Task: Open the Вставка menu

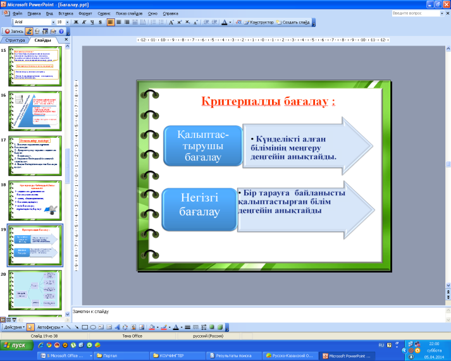Action: (66, 13)
